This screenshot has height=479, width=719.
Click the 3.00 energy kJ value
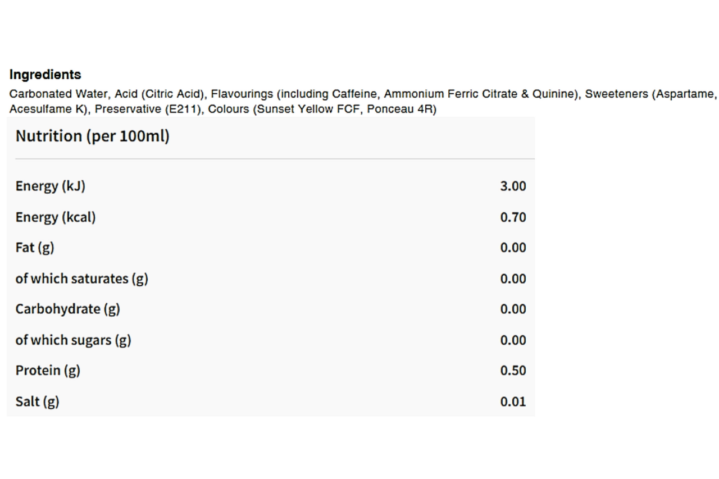(x=512, y=186)
